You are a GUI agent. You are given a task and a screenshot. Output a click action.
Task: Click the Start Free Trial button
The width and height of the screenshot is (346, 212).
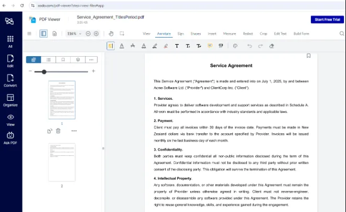click(327, 19)
